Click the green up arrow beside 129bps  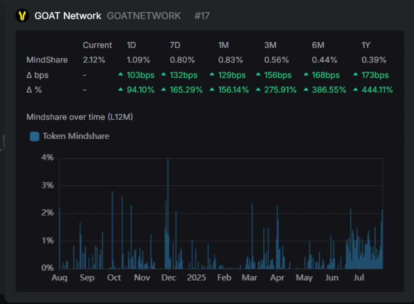212,74
